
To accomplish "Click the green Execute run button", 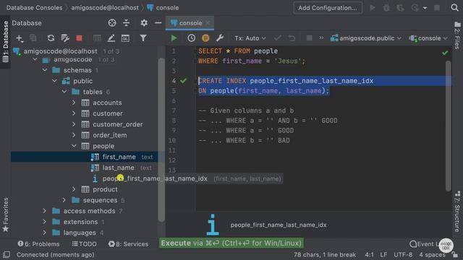I will pos(174,38).
